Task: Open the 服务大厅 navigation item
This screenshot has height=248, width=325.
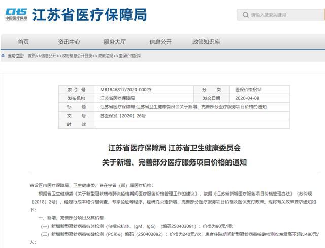Action: [x=115, y=42]
